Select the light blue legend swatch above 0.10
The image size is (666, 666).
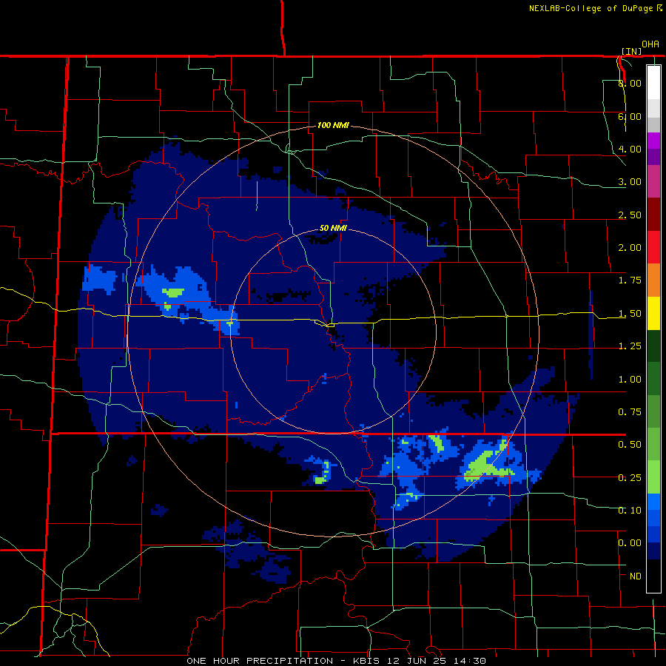[x=653, y=502]
